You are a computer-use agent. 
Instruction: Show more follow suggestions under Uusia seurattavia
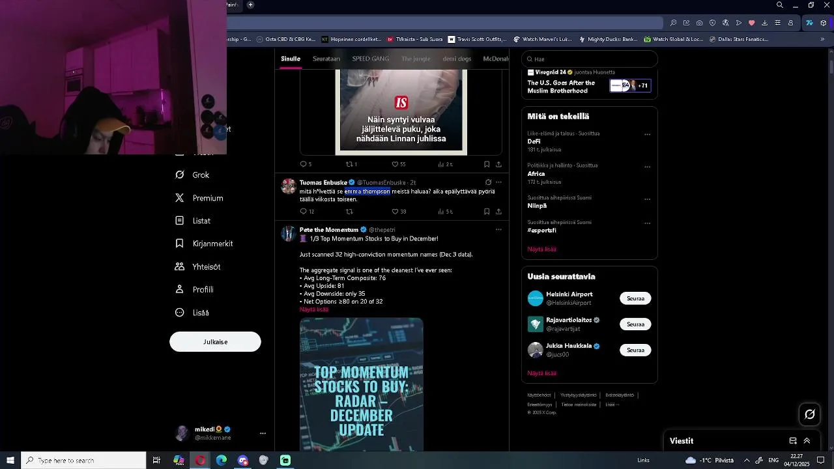tap(541, 373)
